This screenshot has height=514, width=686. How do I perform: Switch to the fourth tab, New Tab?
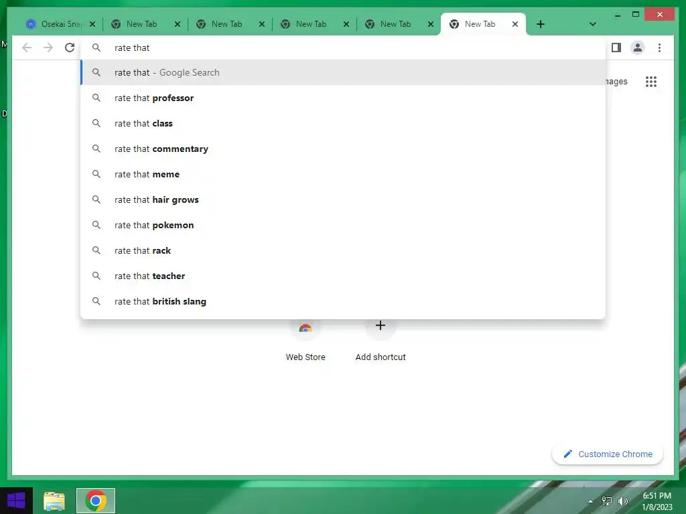tap(311, 24)
